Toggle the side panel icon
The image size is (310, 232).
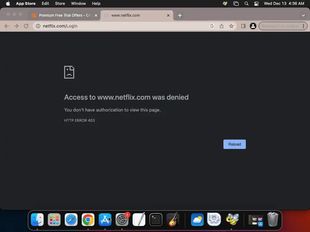(x=243, y=26)
